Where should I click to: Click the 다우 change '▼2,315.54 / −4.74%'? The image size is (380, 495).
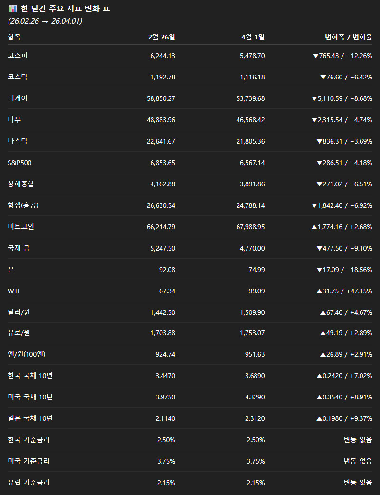click(342, 120)
